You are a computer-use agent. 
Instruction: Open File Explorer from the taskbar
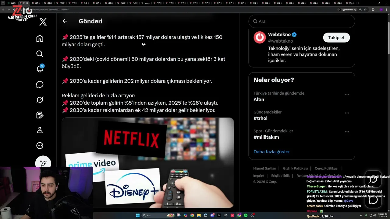click(199, 215)
